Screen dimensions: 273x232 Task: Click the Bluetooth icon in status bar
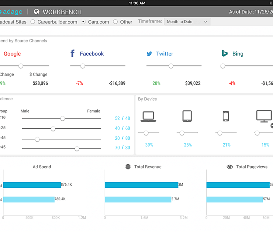(x=271, y=3)
